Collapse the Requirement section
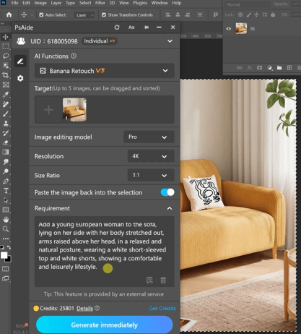Viewport: 301px width, 334px height. coord(170,208)
